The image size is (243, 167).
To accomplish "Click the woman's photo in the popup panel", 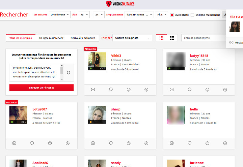I will click(235, 27).
